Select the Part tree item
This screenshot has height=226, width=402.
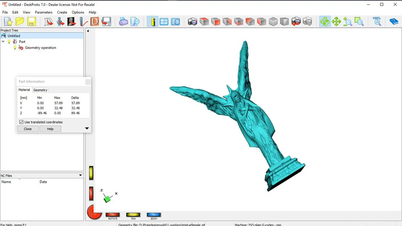(x=22, y=42)
